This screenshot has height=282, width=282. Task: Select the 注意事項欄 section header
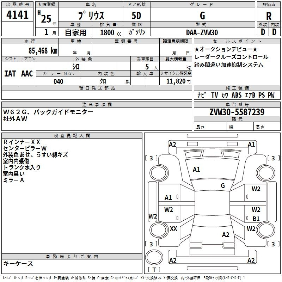coord(97,104)
